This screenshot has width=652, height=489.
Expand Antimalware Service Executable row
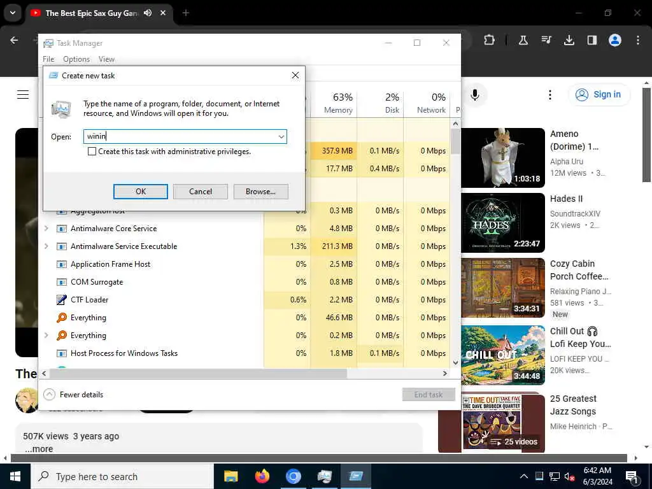[46, 246]
